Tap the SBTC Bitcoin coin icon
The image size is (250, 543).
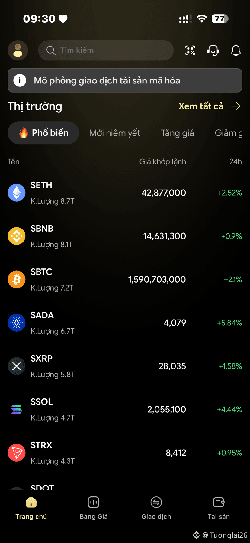click(17, 279)
